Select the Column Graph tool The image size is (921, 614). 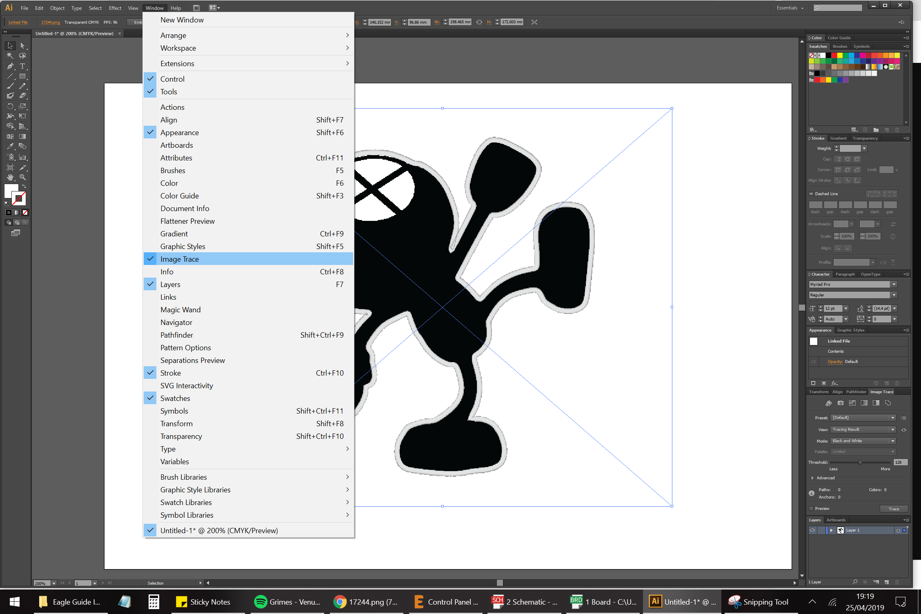22,157
